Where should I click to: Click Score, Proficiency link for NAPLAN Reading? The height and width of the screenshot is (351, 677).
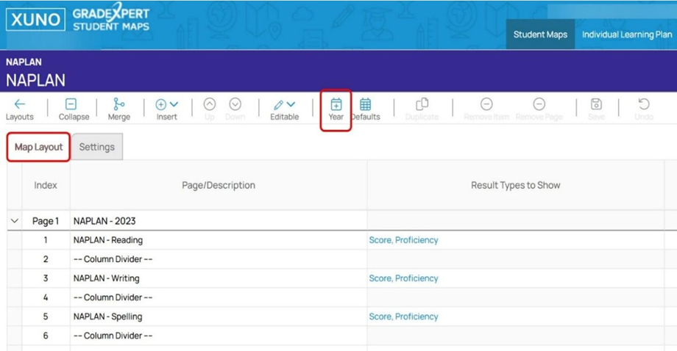[403, 240]
